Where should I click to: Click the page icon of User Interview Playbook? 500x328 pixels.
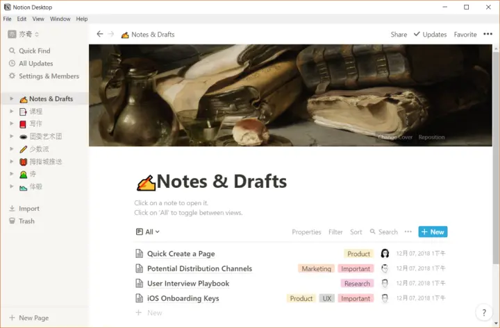point(140,283)
